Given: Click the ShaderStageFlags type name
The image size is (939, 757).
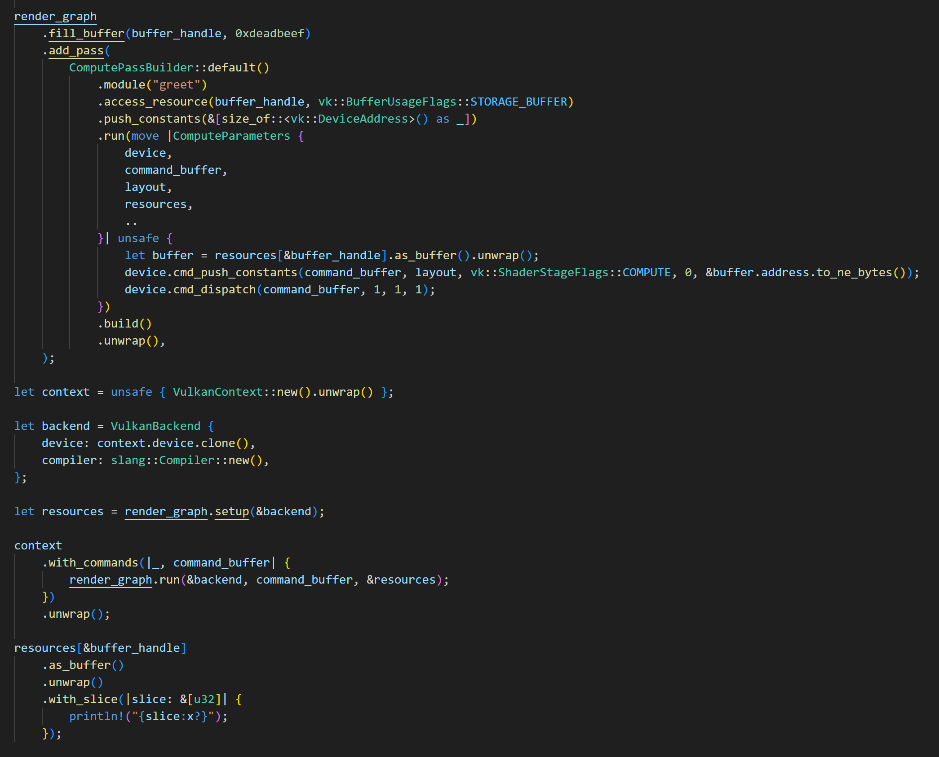Looking at the screenshot, I should pyautogui.click(x=553, y=273).
